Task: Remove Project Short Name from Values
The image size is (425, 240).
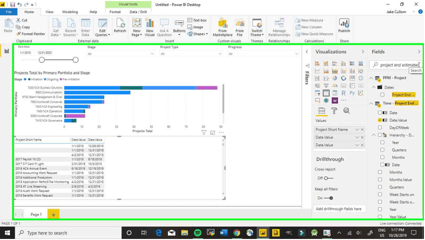Action: tap(362, 130)
